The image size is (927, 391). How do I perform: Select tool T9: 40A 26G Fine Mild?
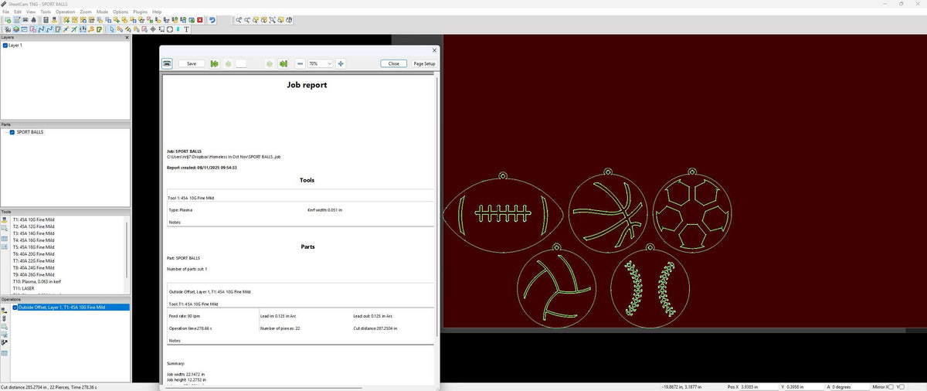point(33,274)
